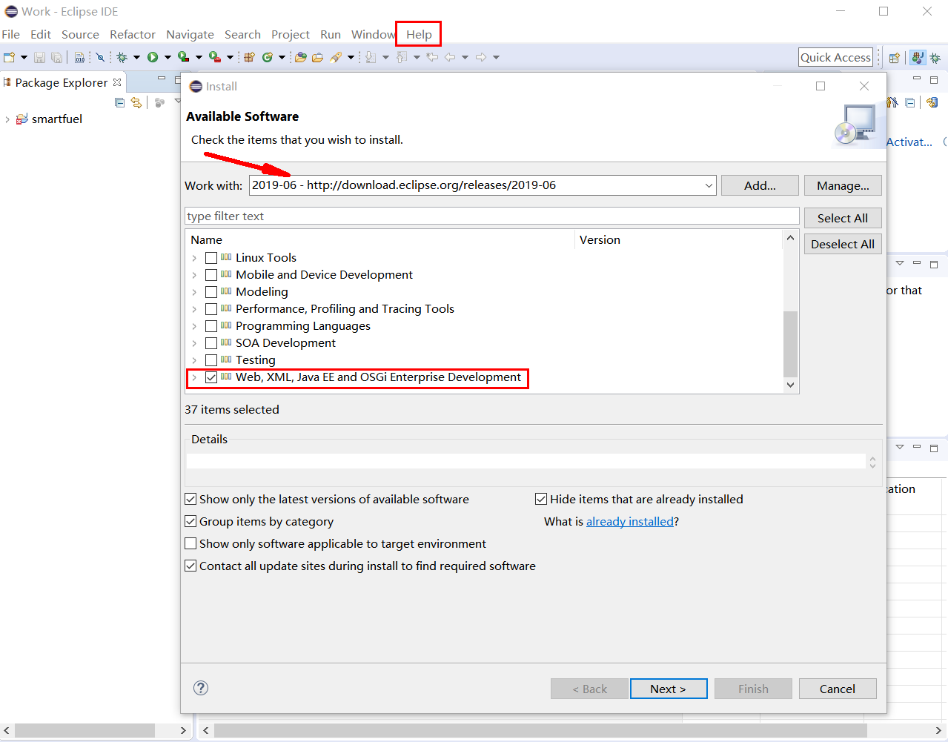The height and width of the screenshot is (742, 948).
Task: Enable Show only software applicable to target environment
Action: pyautogui.click(x=190, y=543)
